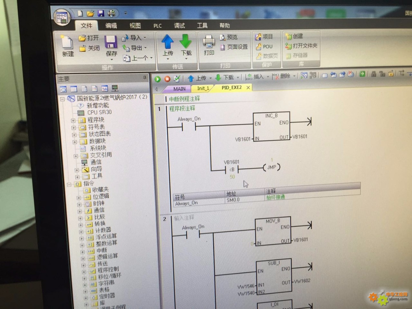412x309 pixels.
Task: Click Open (打开) in operations group
Action: tap(89, 38)
